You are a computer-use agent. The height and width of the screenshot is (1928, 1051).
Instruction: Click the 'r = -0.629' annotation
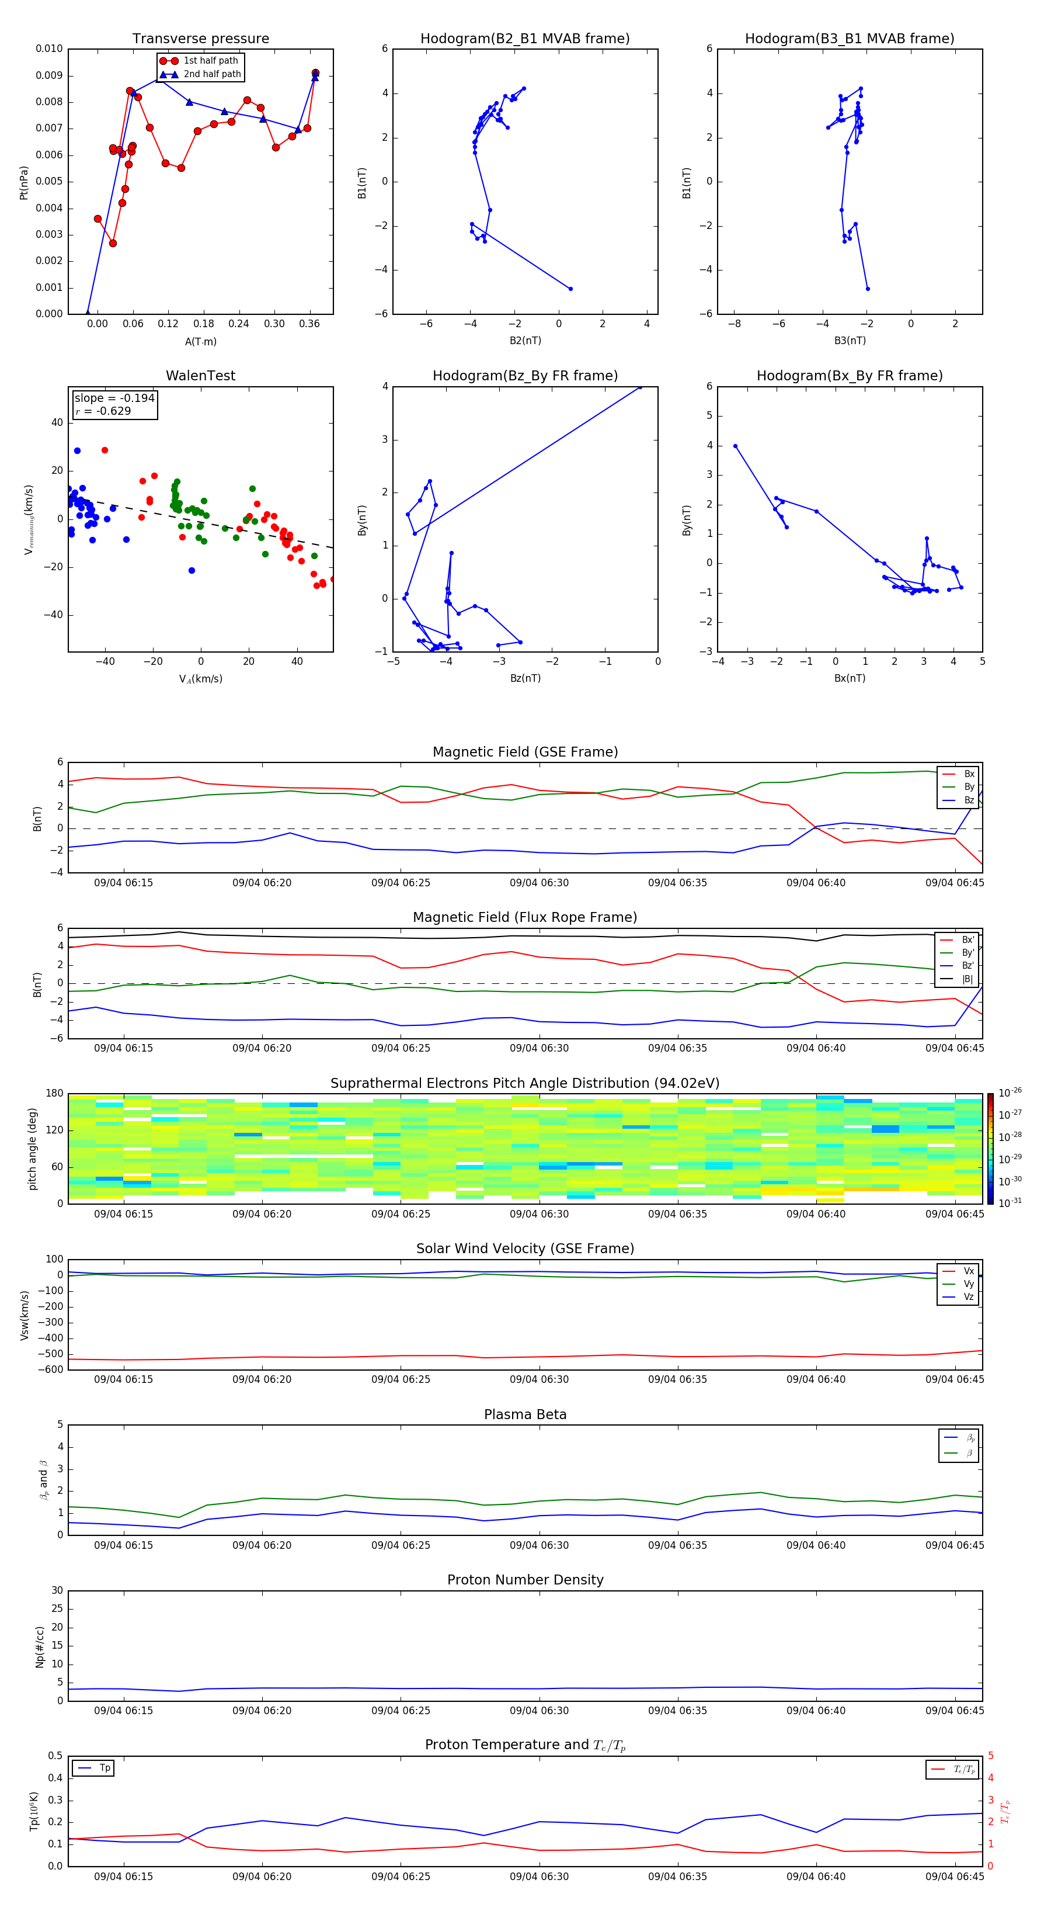tap(103, 411)
